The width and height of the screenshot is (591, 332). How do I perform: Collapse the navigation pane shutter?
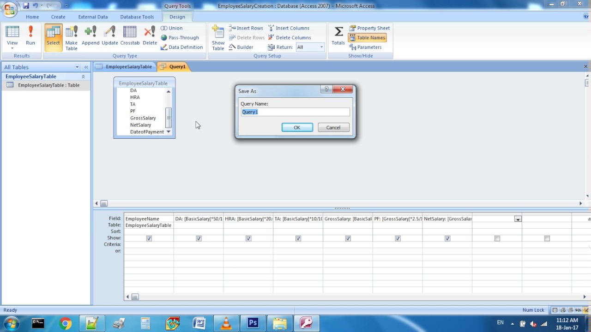86,67
